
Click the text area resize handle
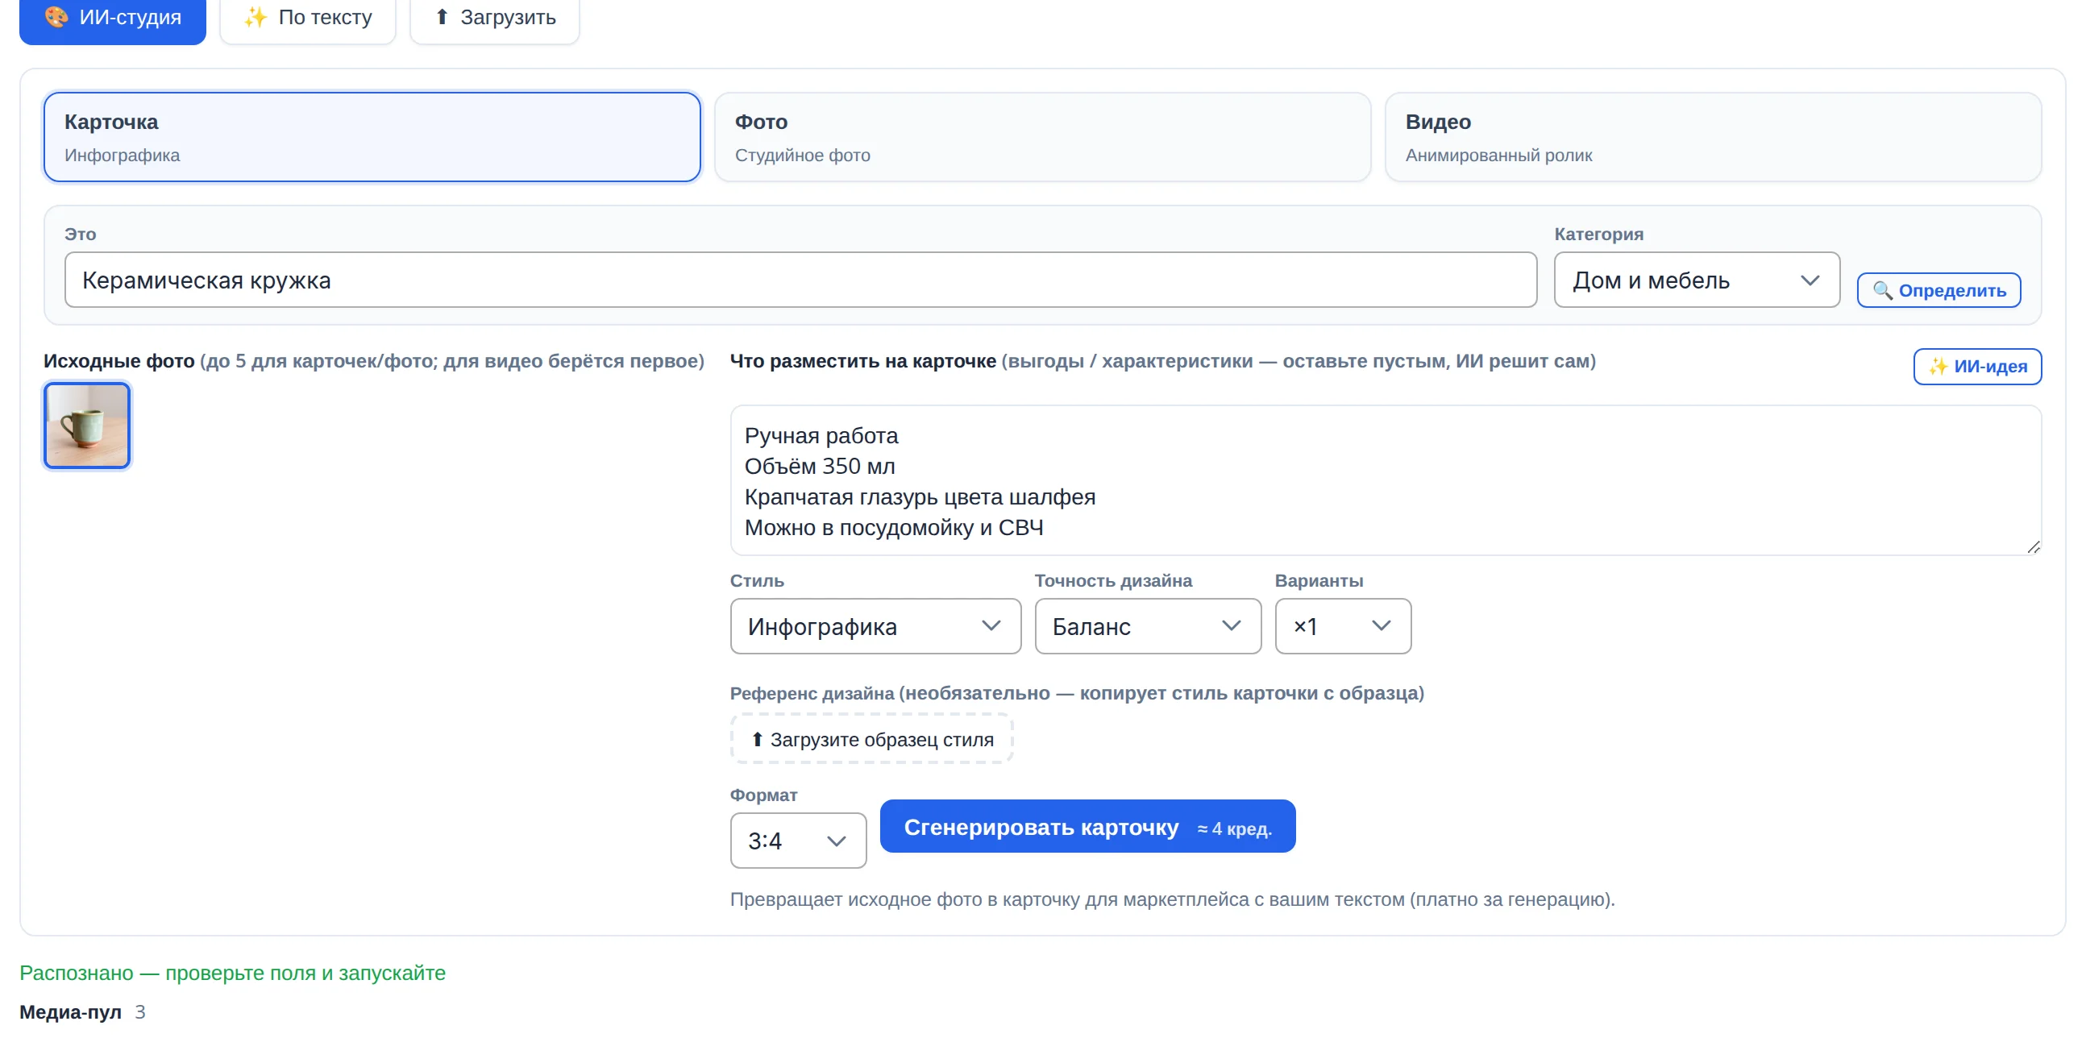tap(2034, 547)
